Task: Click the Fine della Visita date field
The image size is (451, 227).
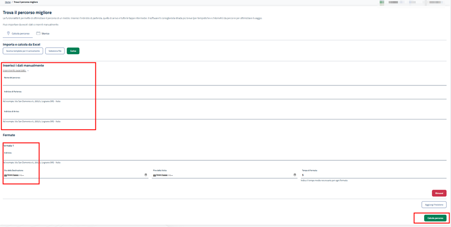Action: click(221, 175)
